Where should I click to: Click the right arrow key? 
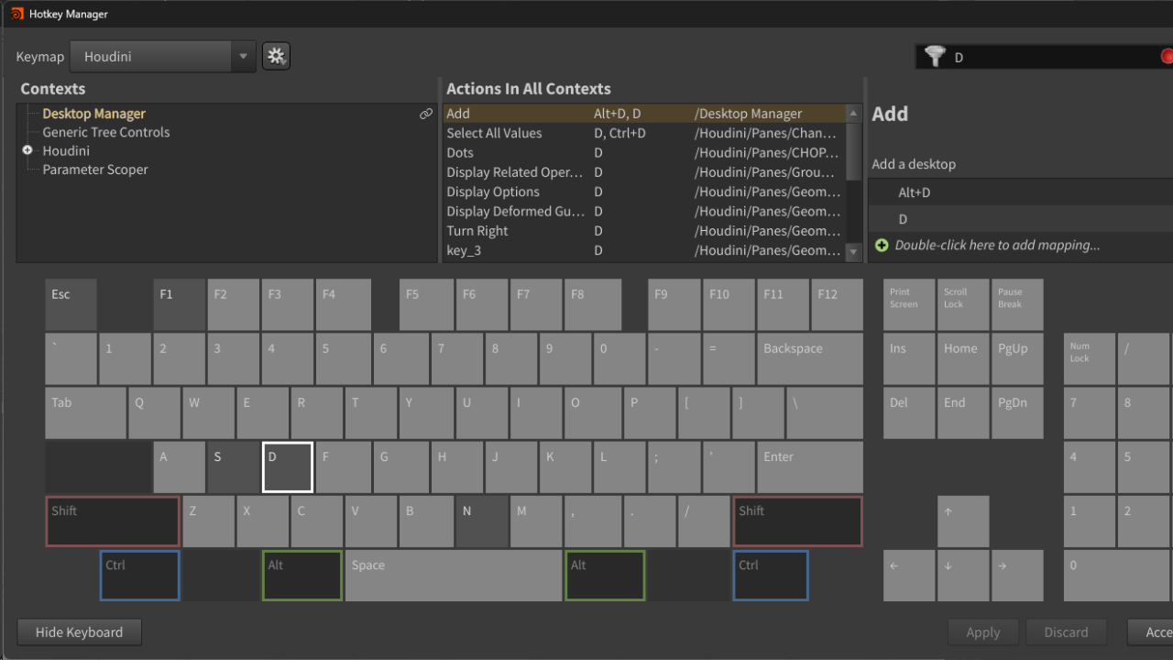click(1017, 576)
